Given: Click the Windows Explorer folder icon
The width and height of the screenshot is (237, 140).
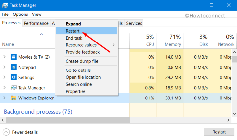Looking at the screenshot, I should click(14, 98).
